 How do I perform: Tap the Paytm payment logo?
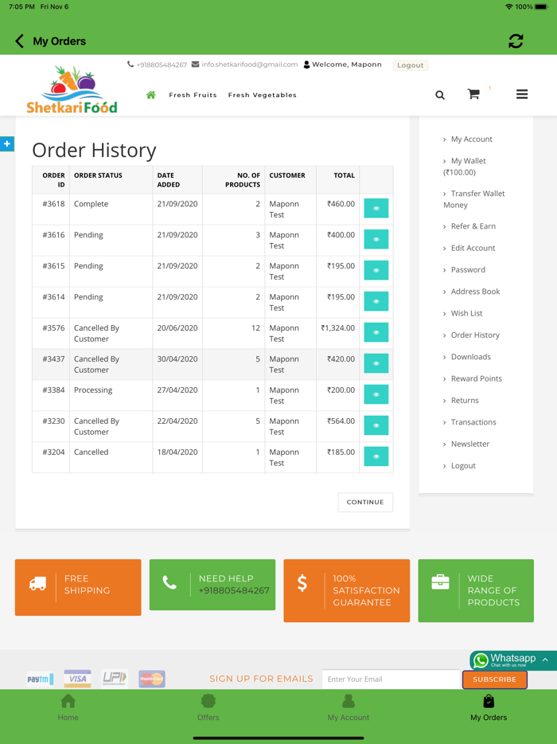[40, 679]
